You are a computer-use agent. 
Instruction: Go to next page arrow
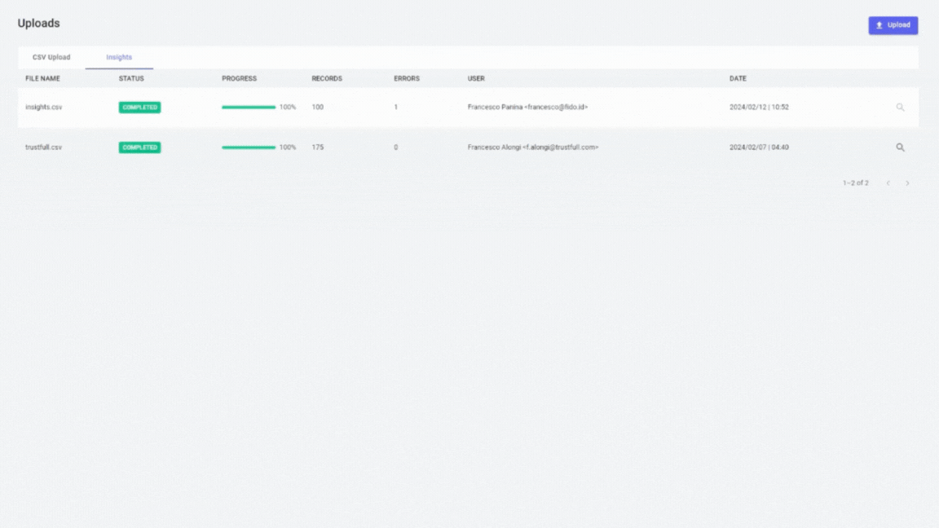pyautogui.click(x=907, y=183)
